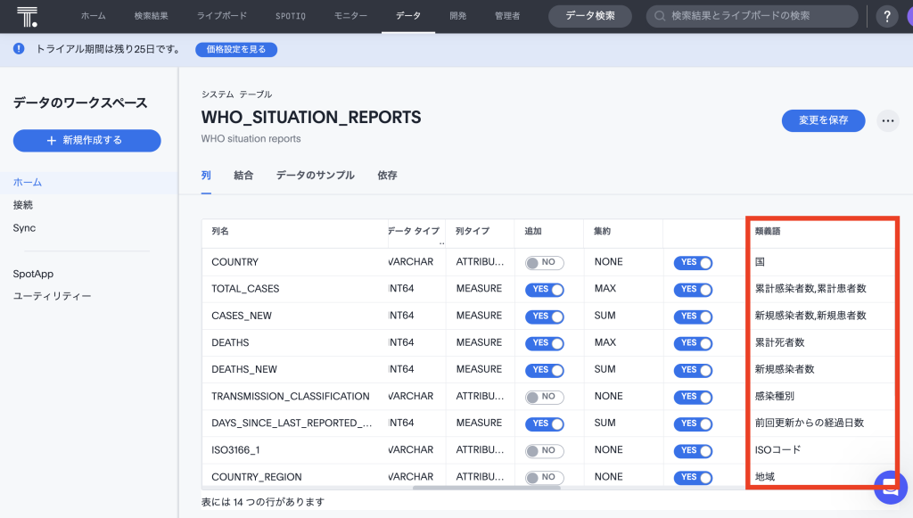Click the 価格設定を見る button
The width and height of the screenshot is (913, 518).
click(236, 49)
